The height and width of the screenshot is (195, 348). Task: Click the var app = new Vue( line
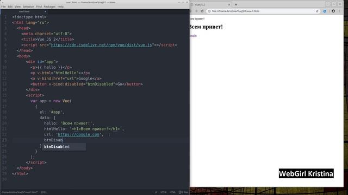coord(51,101)
